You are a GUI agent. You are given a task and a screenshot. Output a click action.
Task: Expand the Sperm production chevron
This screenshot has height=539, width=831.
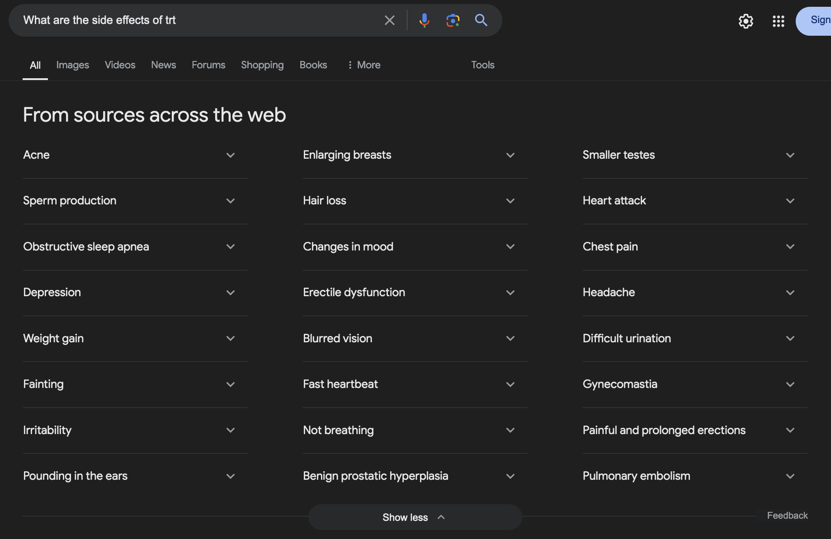click(x=231, y=201)
